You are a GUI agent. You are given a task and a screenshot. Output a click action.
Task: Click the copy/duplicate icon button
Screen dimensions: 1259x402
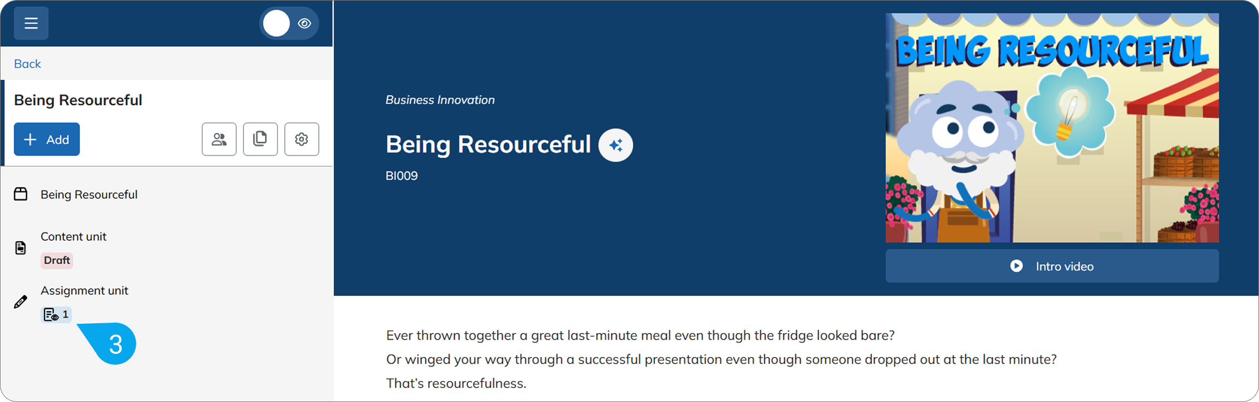260,139
